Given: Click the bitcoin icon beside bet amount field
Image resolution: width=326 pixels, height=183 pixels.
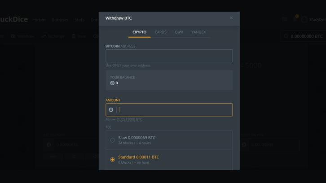Looking at the screenshot, I should pos(49,144).
